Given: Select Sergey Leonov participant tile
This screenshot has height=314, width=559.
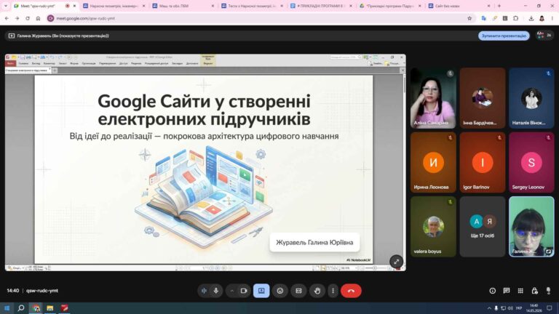Looking at the screenshot, I should tap(531, 162).
